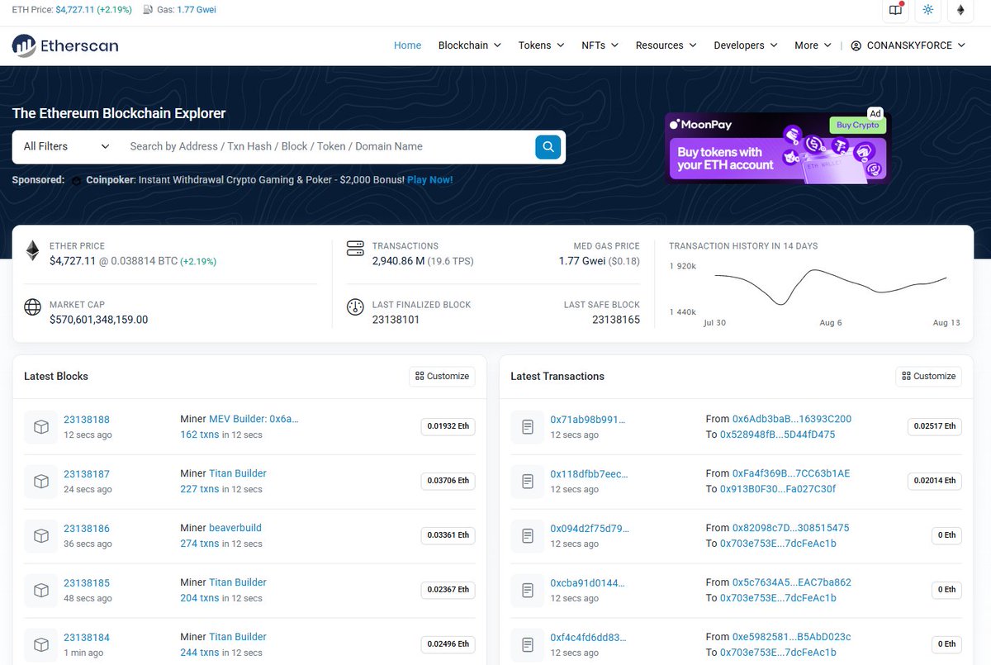Expand the Developers menu
This screenshot has height=665, width=991.
coord(746,45)
